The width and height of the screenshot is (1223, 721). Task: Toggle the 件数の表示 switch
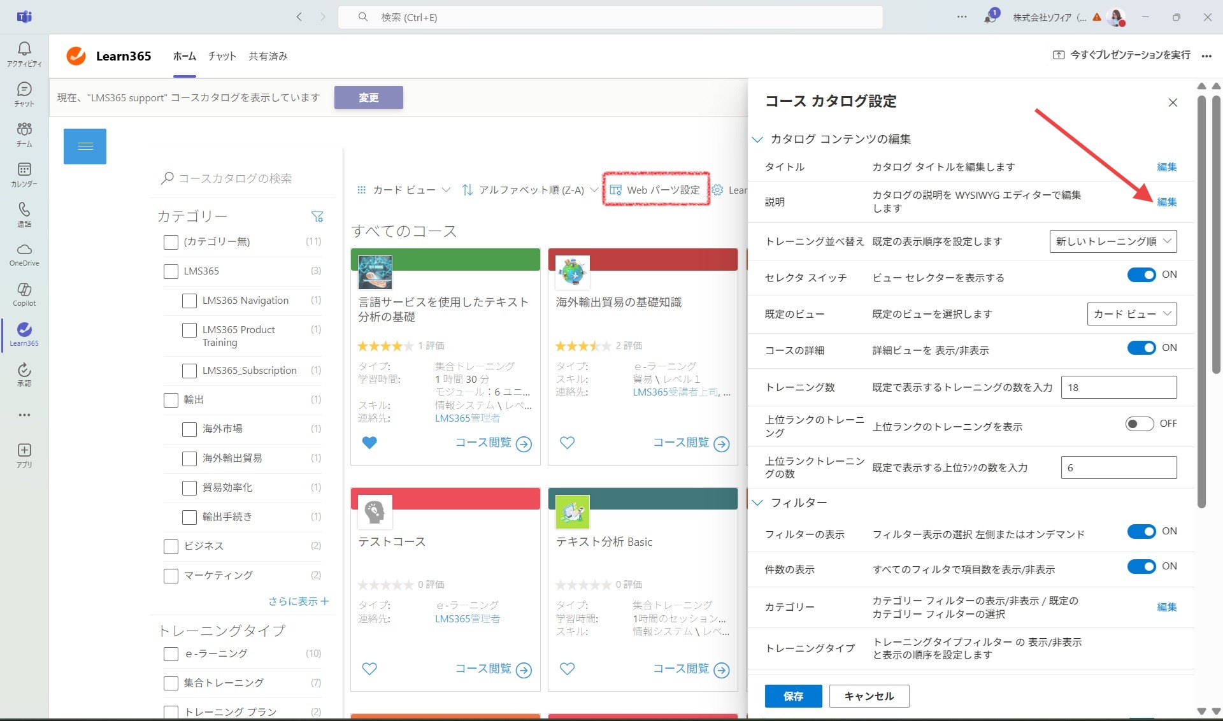click(1141, 566)
